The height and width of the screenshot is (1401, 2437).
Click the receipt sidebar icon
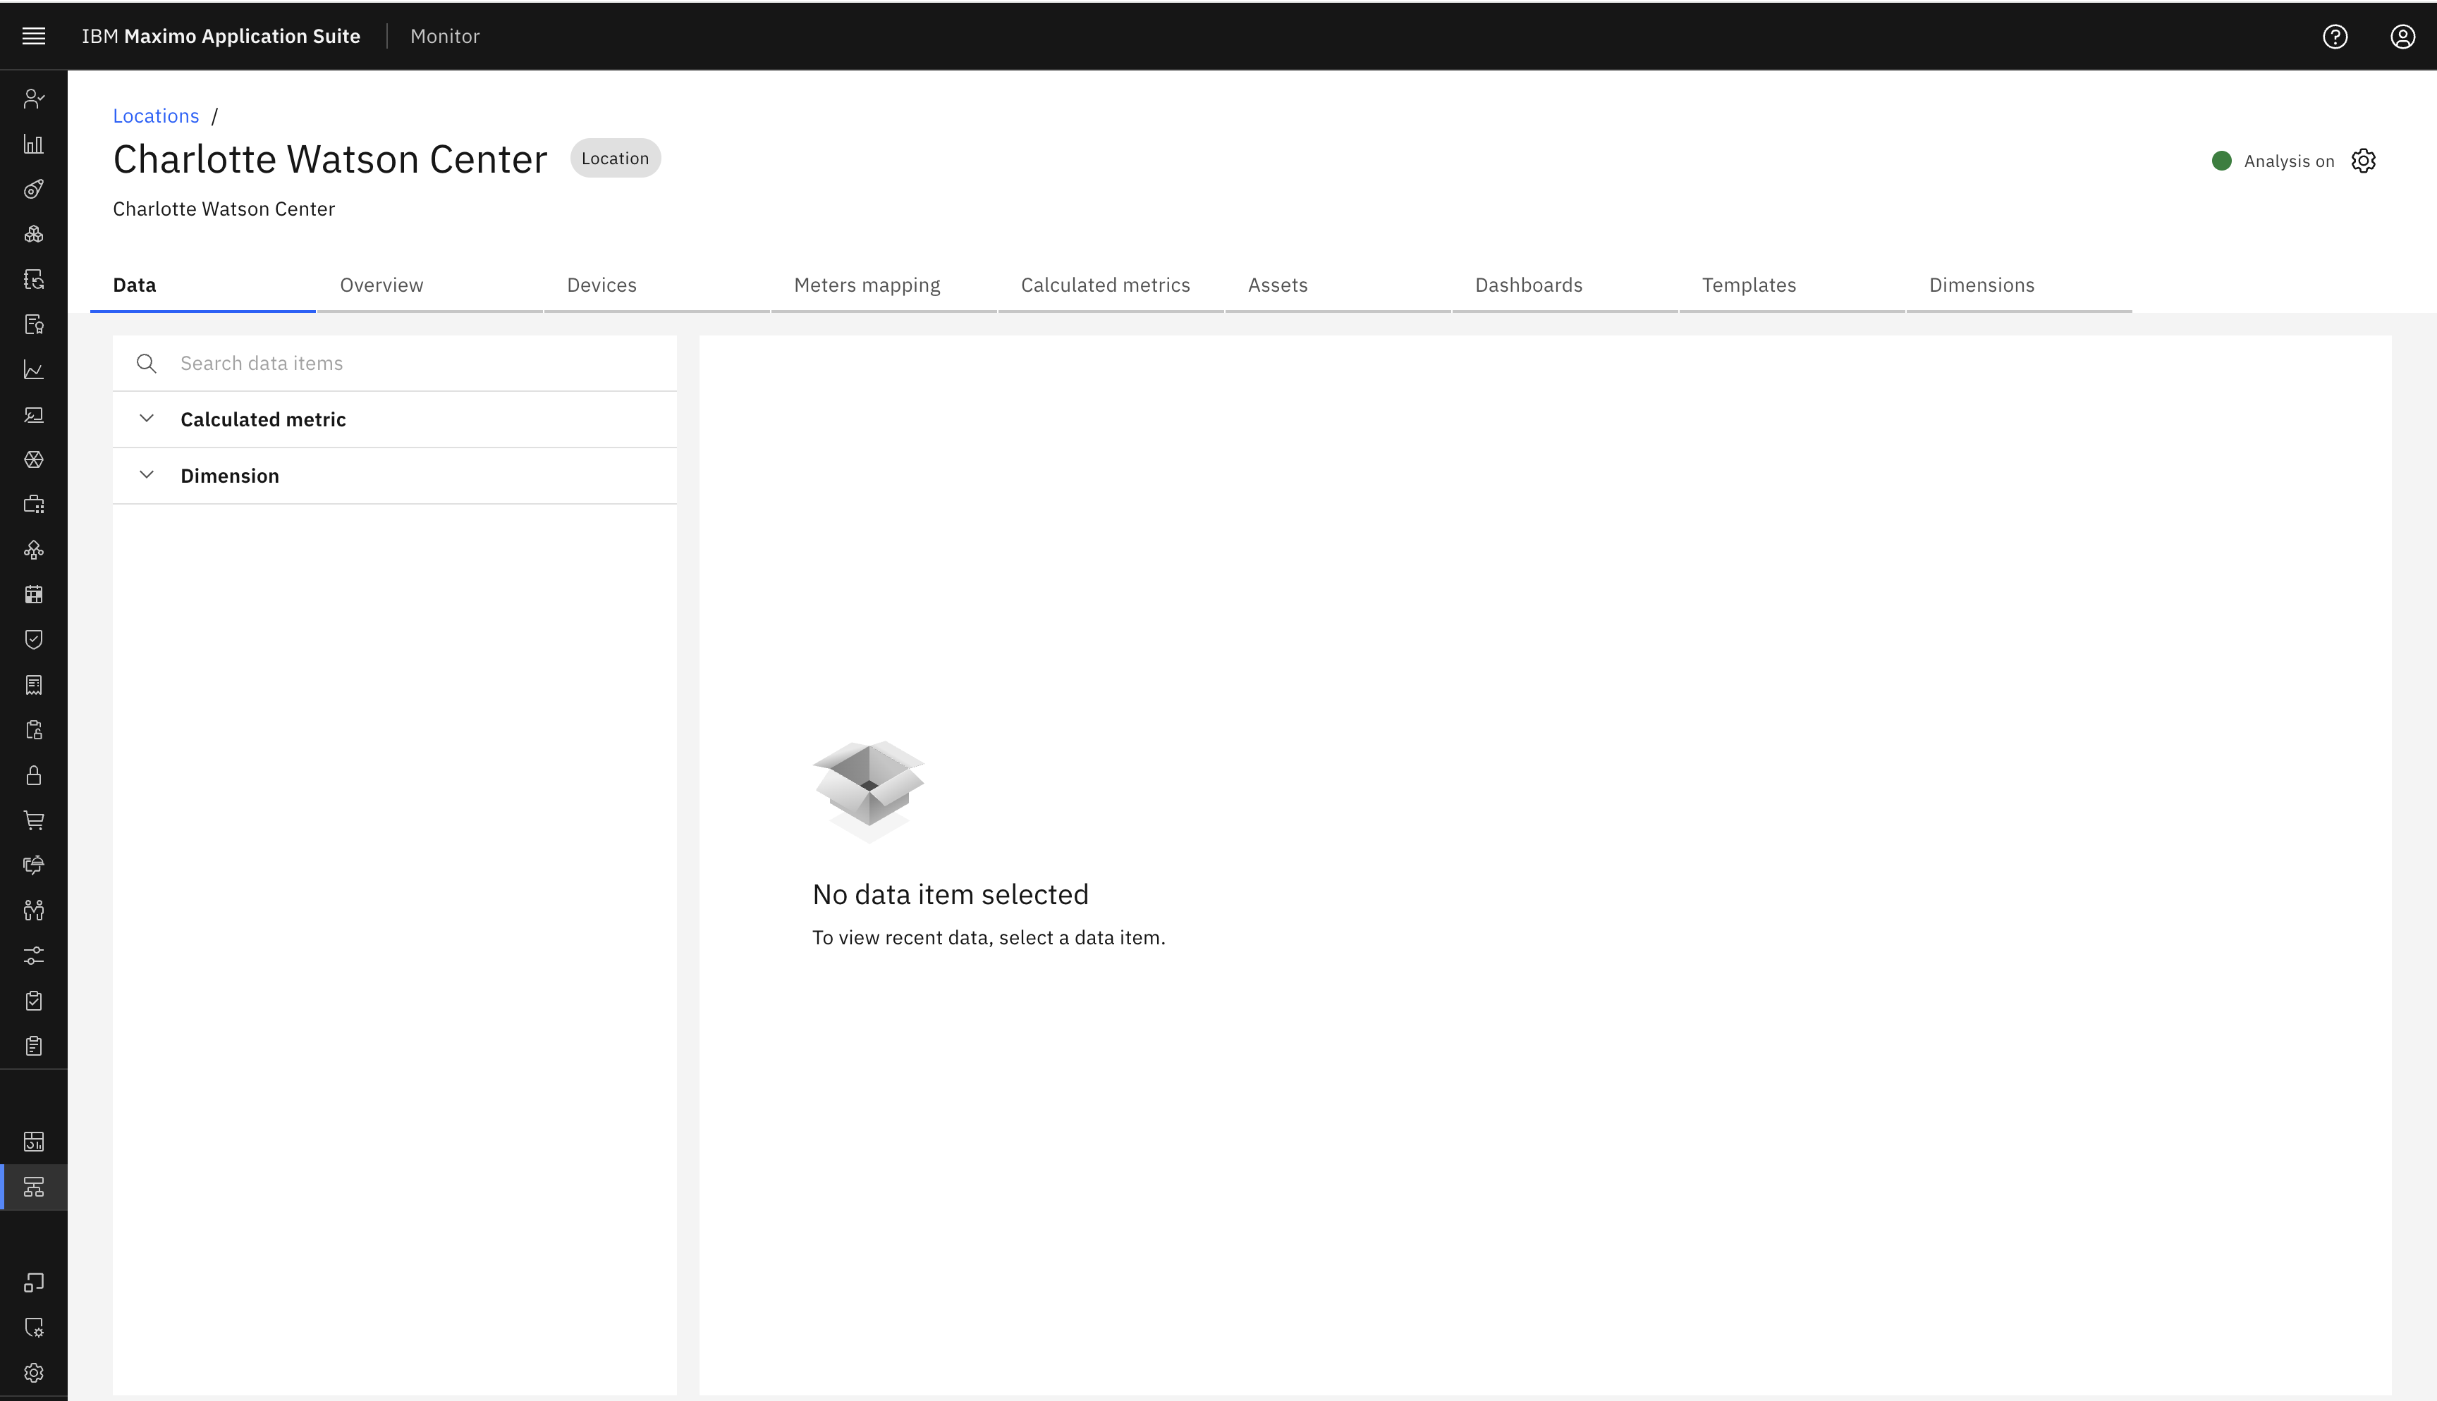pyautogui.click(x=34, y=685)
